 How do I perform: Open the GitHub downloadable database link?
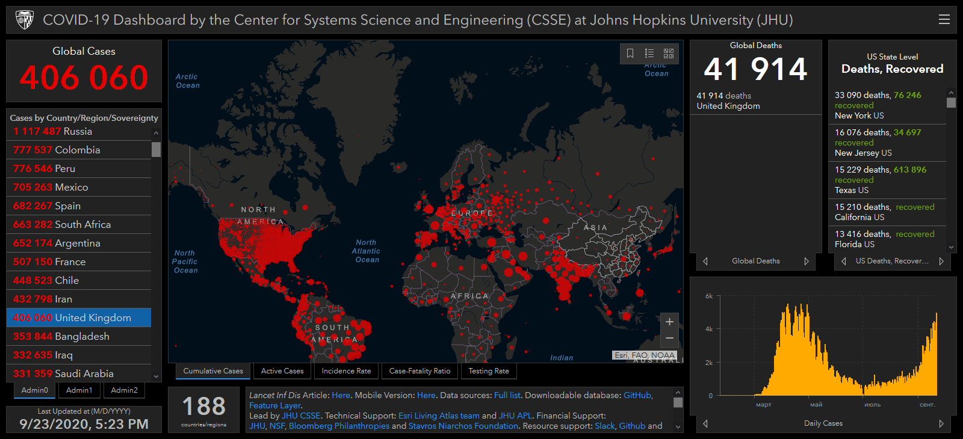(637, 395)
